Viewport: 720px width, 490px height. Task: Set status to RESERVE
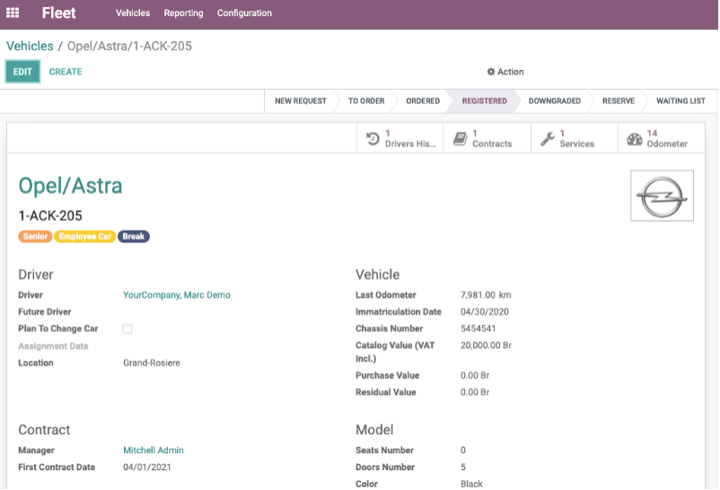click(618, 101)
